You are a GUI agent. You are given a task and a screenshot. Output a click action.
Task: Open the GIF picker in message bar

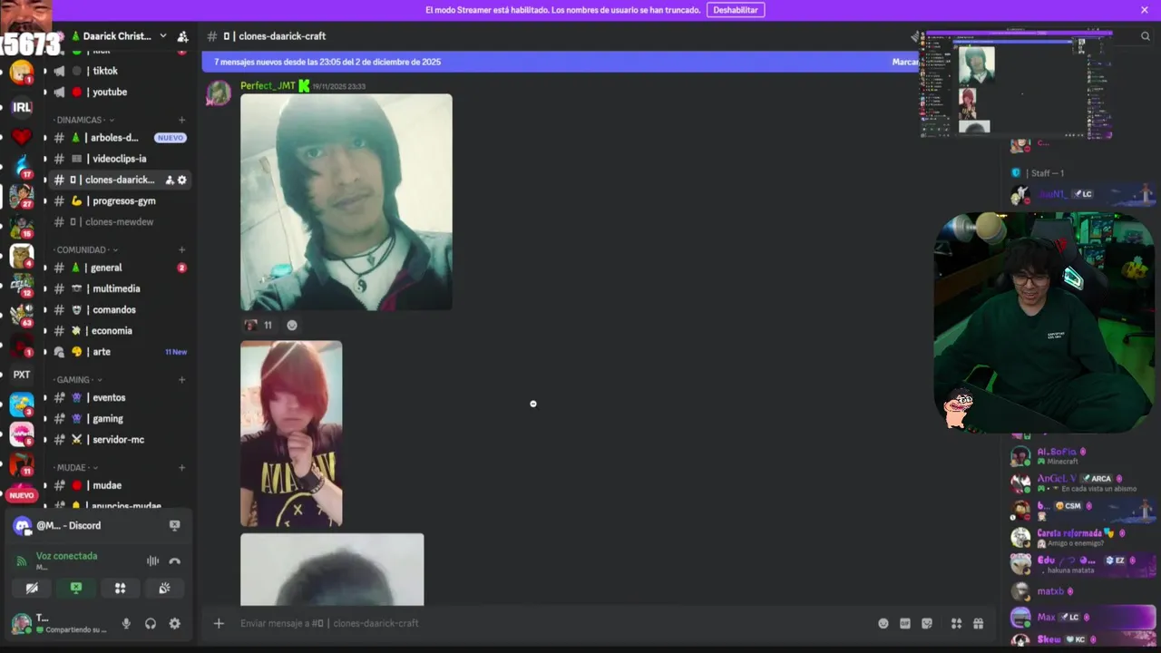pos(904,623)
